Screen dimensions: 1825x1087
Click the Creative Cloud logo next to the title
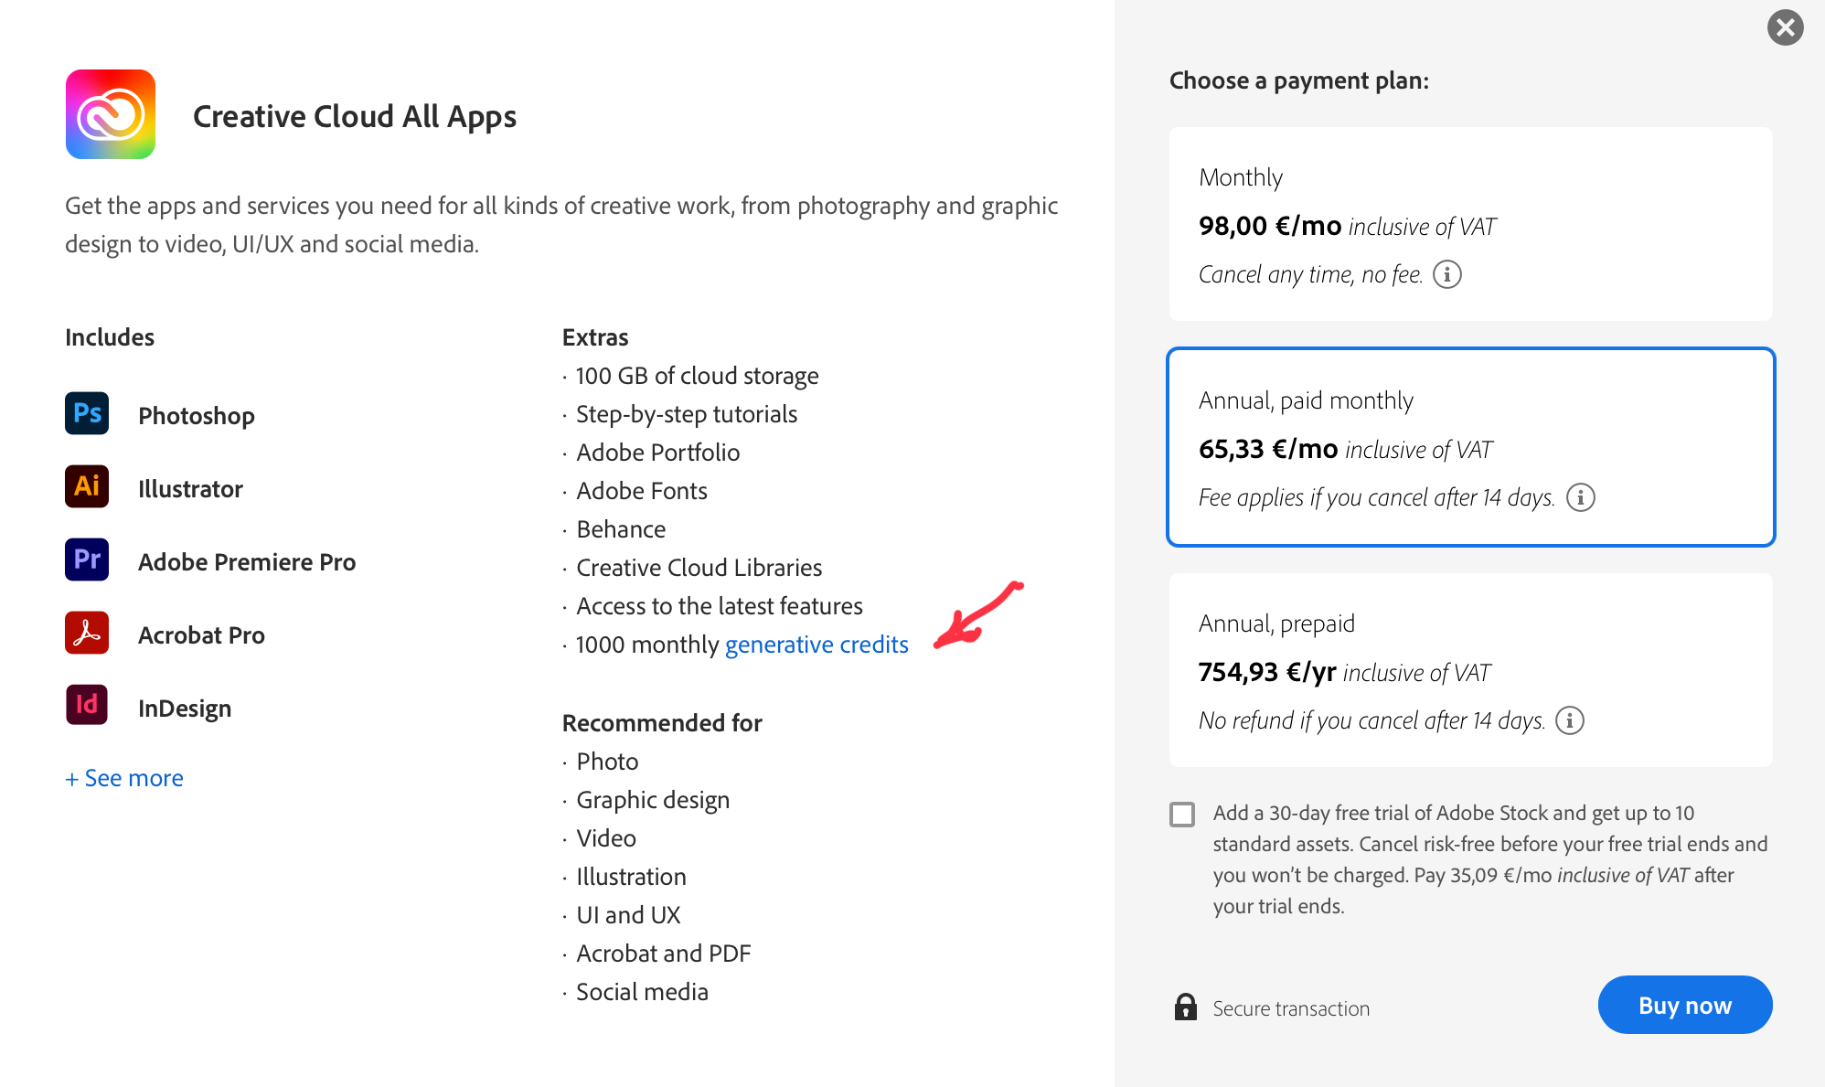(110, 113)
